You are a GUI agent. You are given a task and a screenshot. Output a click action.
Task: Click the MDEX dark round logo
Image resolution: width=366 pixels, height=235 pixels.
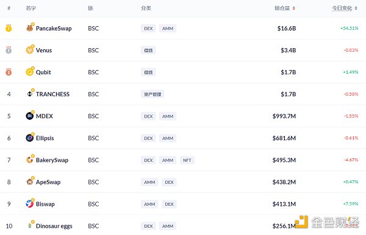[30, 116]
